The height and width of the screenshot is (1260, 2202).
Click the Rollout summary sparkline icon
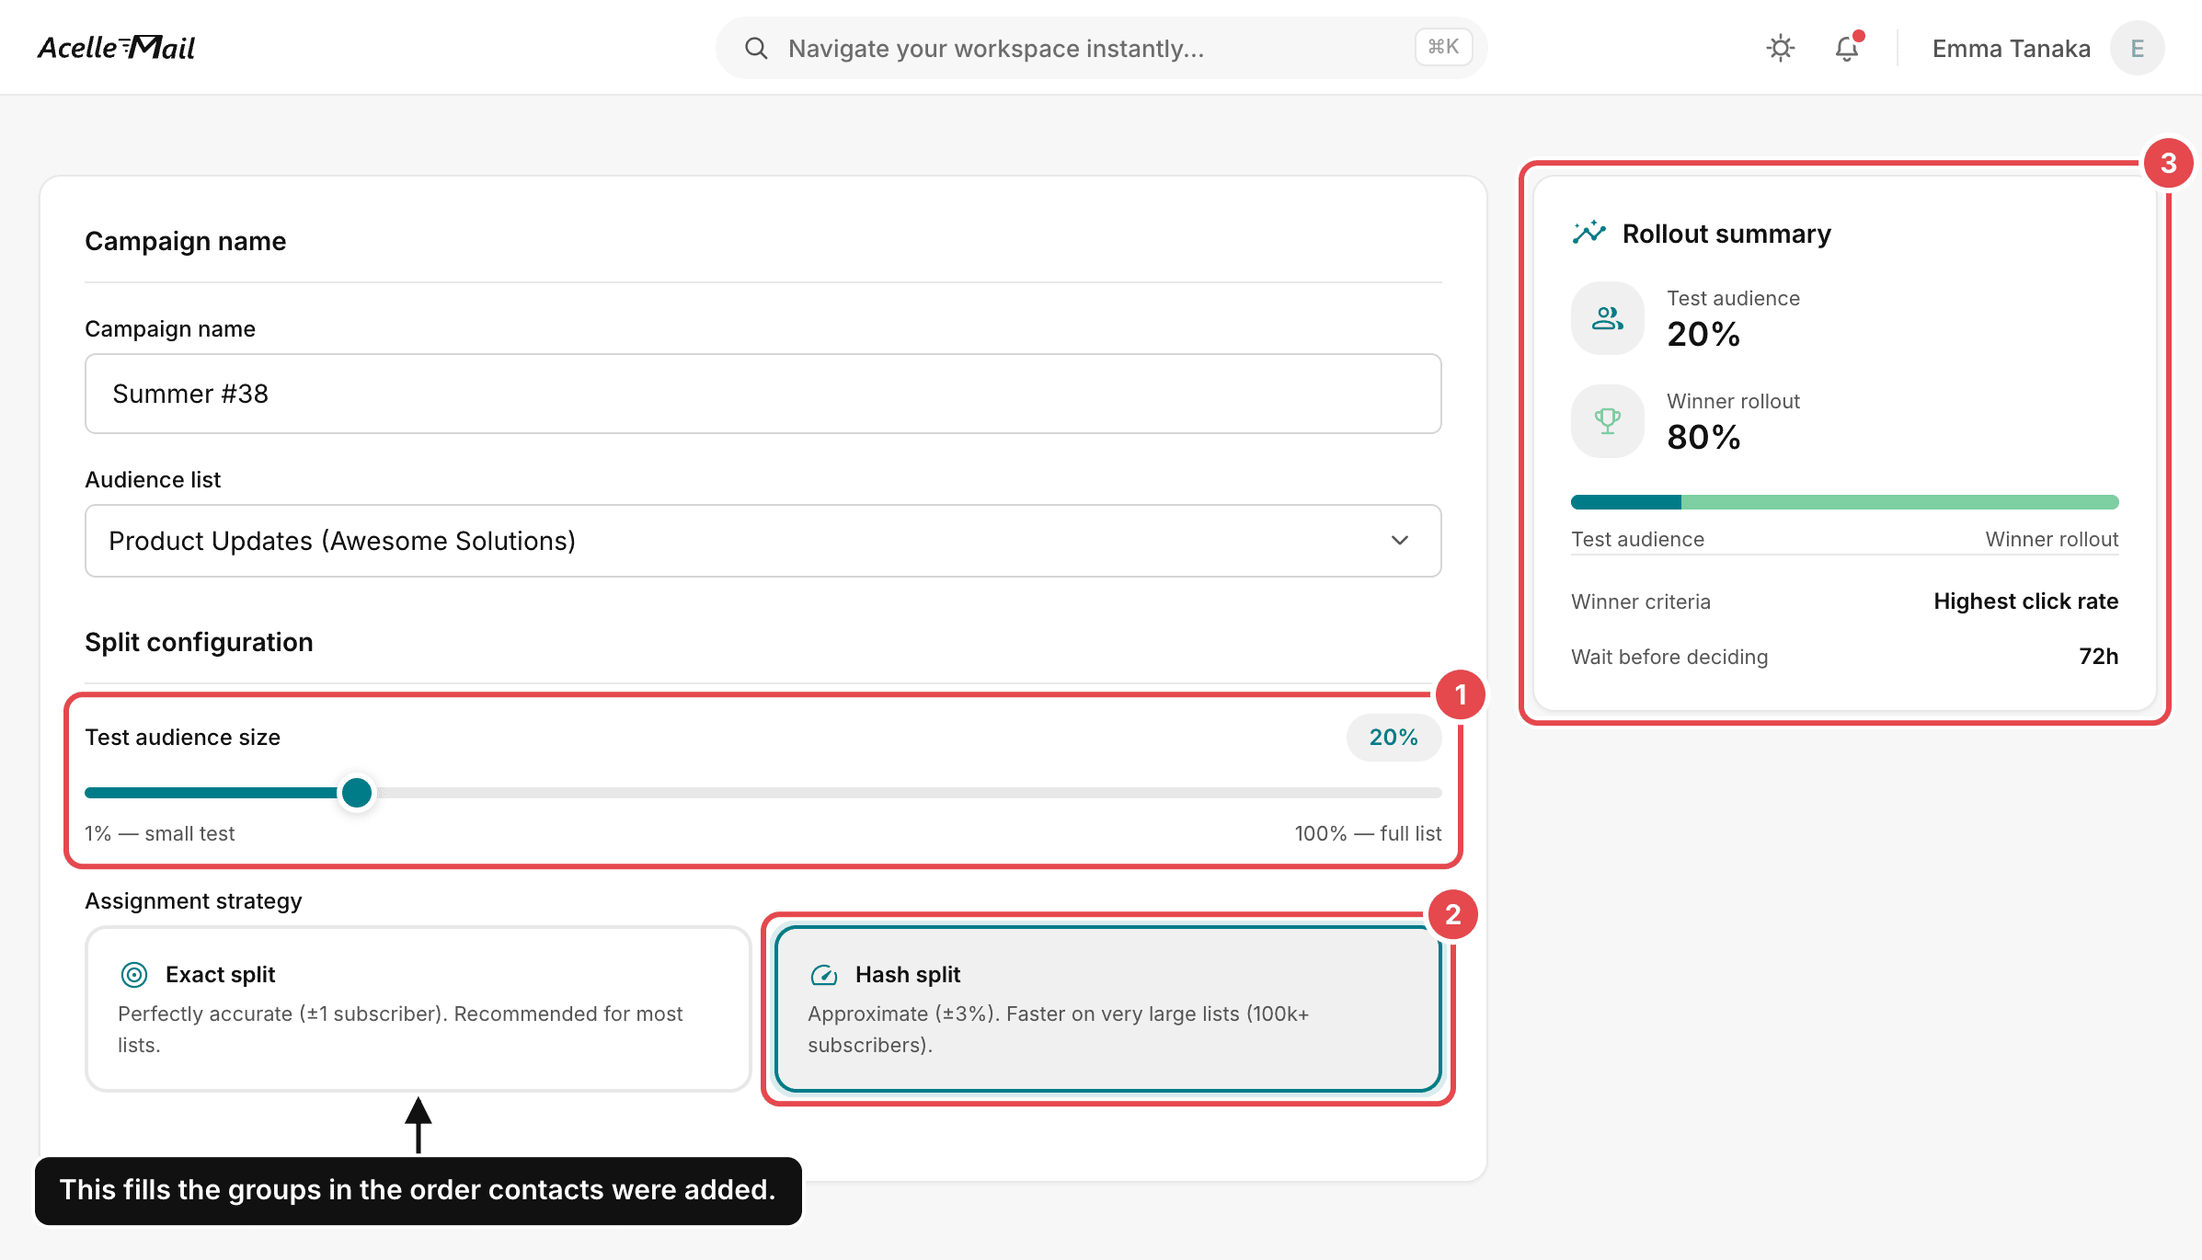pyautogui.click(x=1589, y=233)
